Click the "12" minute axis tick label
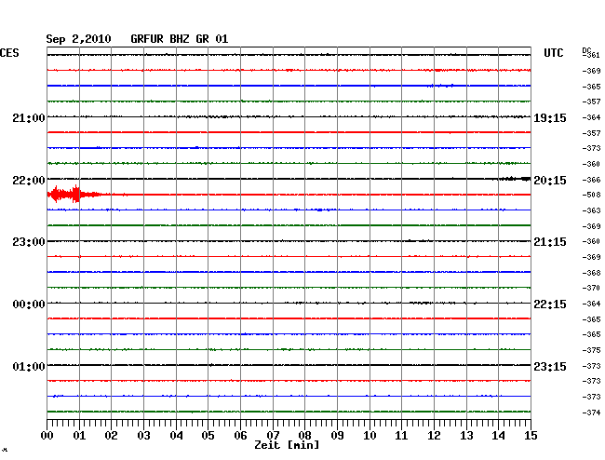This screenshot has width=605, height=460. [434, 436]
